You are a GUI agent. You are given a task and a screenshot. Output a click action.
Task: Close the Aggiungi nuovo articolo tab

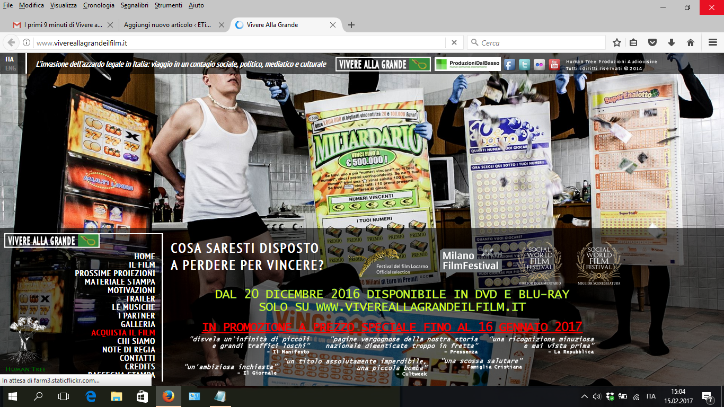pyautogui.click(x=222, y=25)
